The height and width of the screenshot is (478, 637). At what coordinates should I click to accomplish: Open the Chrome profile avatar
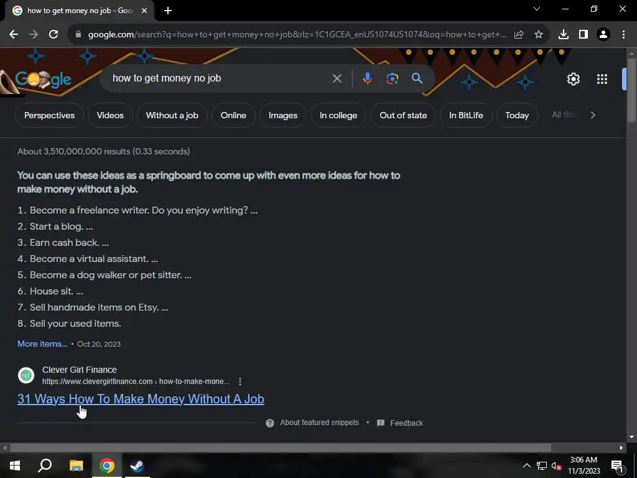click(603, 35)
